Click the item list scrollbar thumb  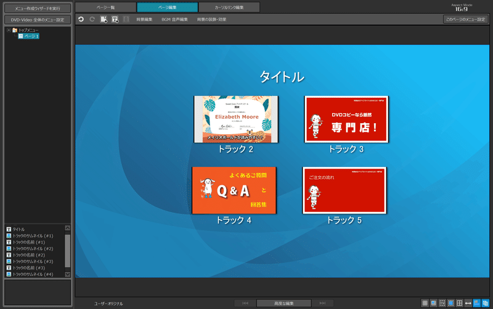tap(68, 251)
